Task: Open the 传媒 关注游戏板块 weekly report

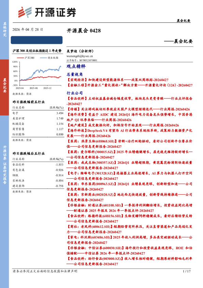Action: [128, 109]
